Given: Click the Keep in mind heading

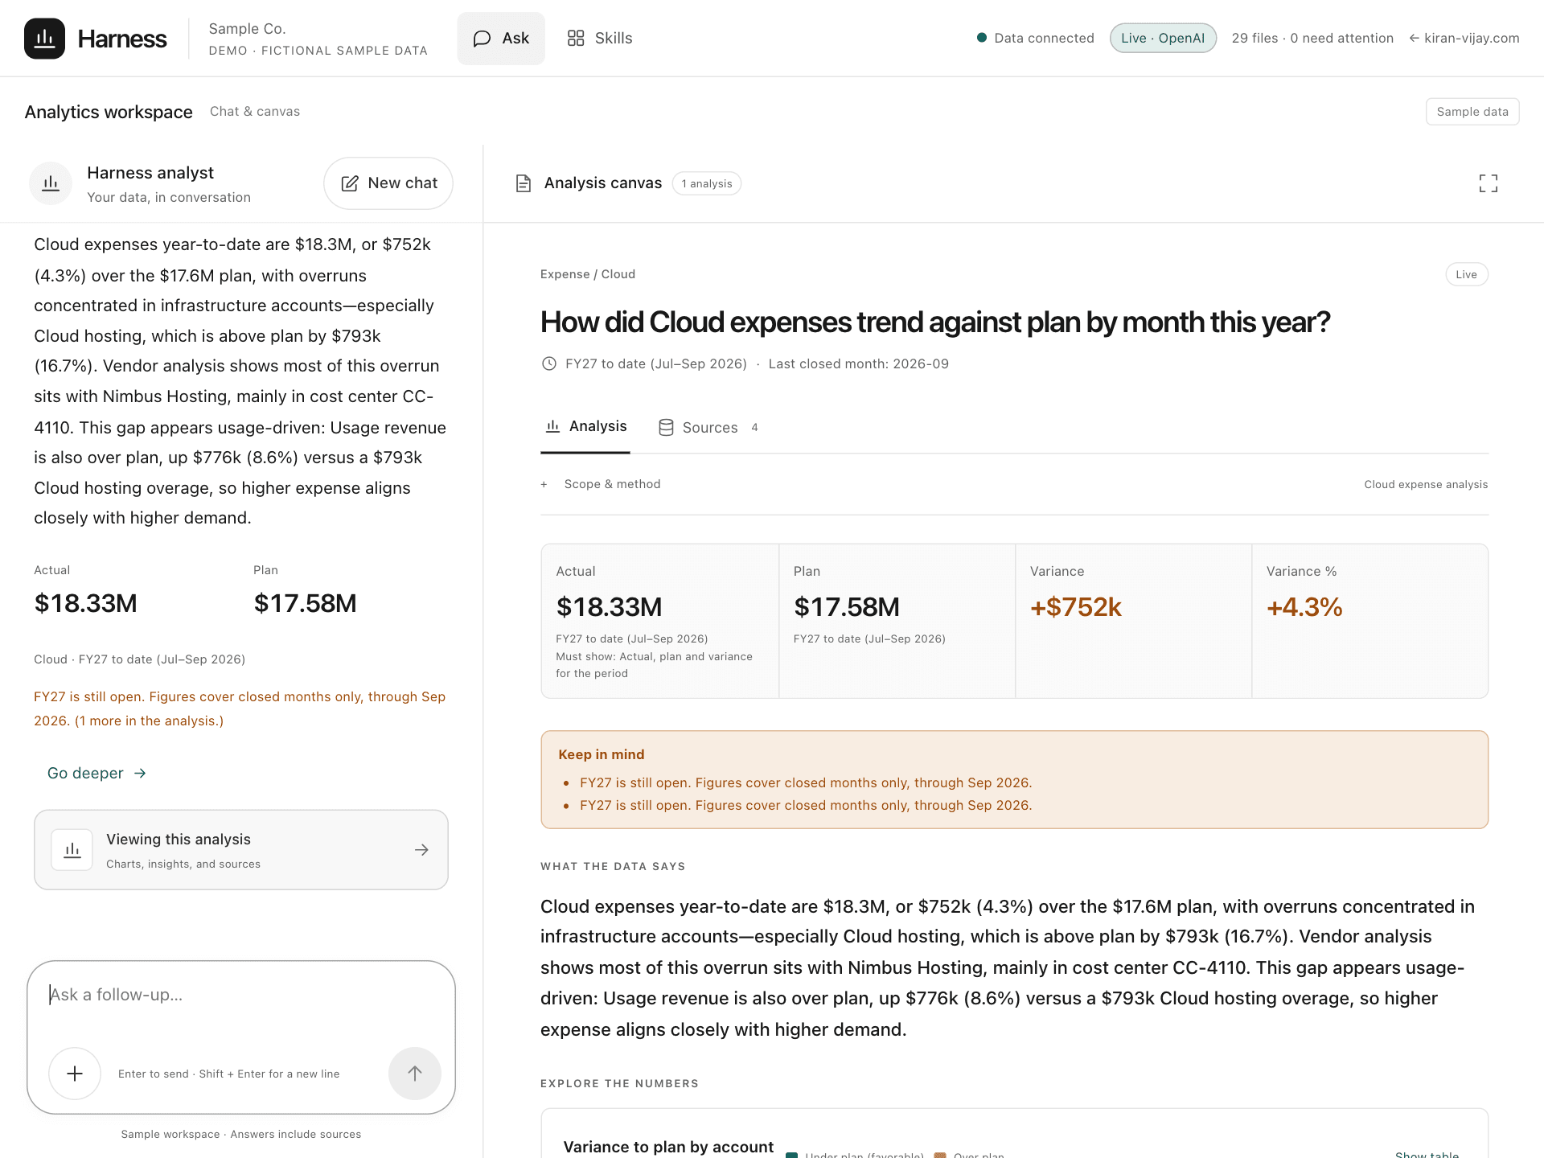Looking at the screenshot, I should point(602,754).
